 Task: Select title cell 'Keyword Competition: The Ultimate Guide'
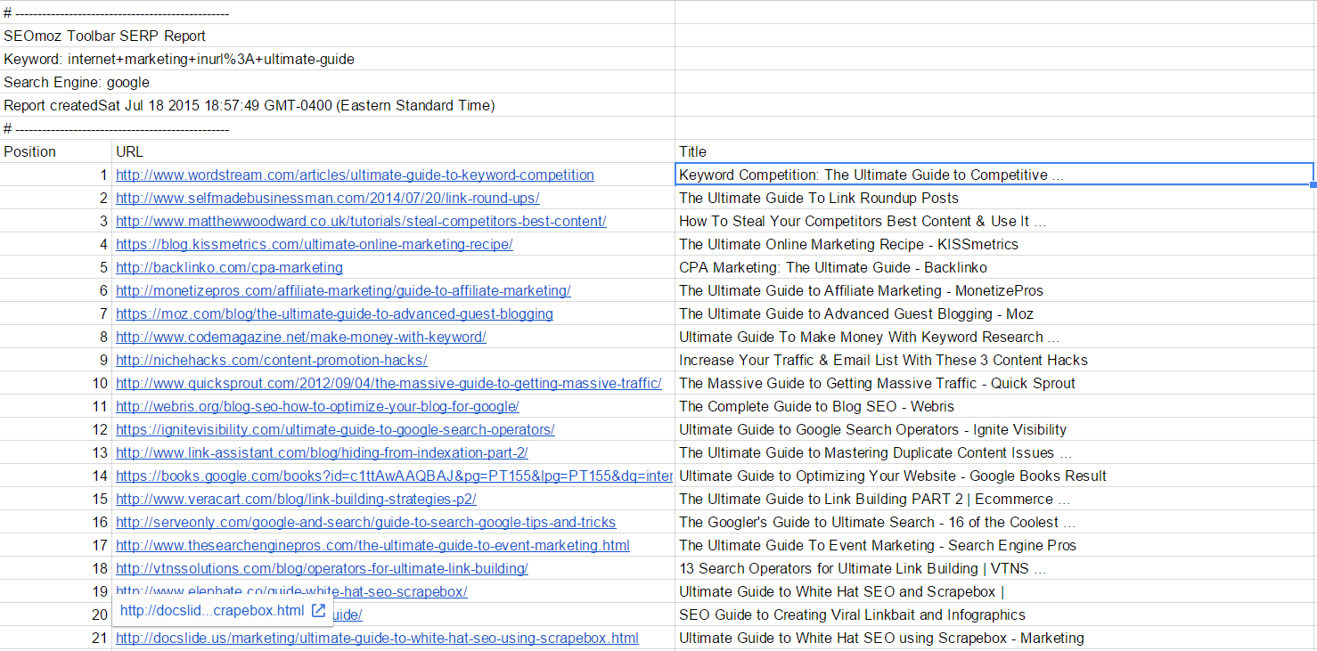pos(995,175)
